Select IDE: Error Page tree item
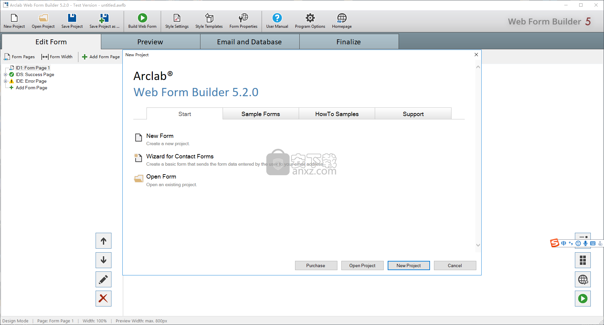The image size is (604, 325). click(x=31, y=81)
